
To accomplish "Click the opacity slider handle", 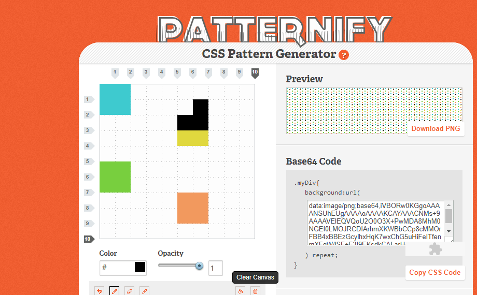I will [199, 266].
